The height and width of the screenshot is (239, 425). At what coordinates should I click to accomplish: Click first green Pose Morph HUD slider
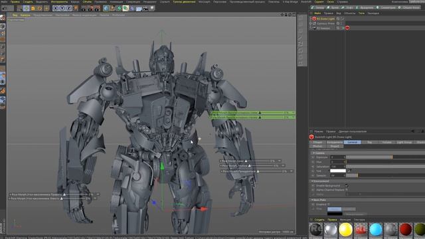(x=252, y=113)
